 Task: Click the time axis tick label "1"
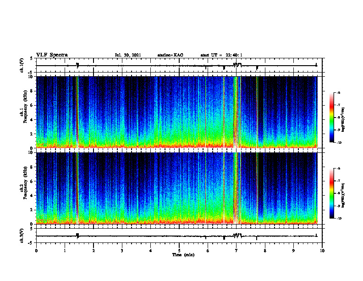65,251
